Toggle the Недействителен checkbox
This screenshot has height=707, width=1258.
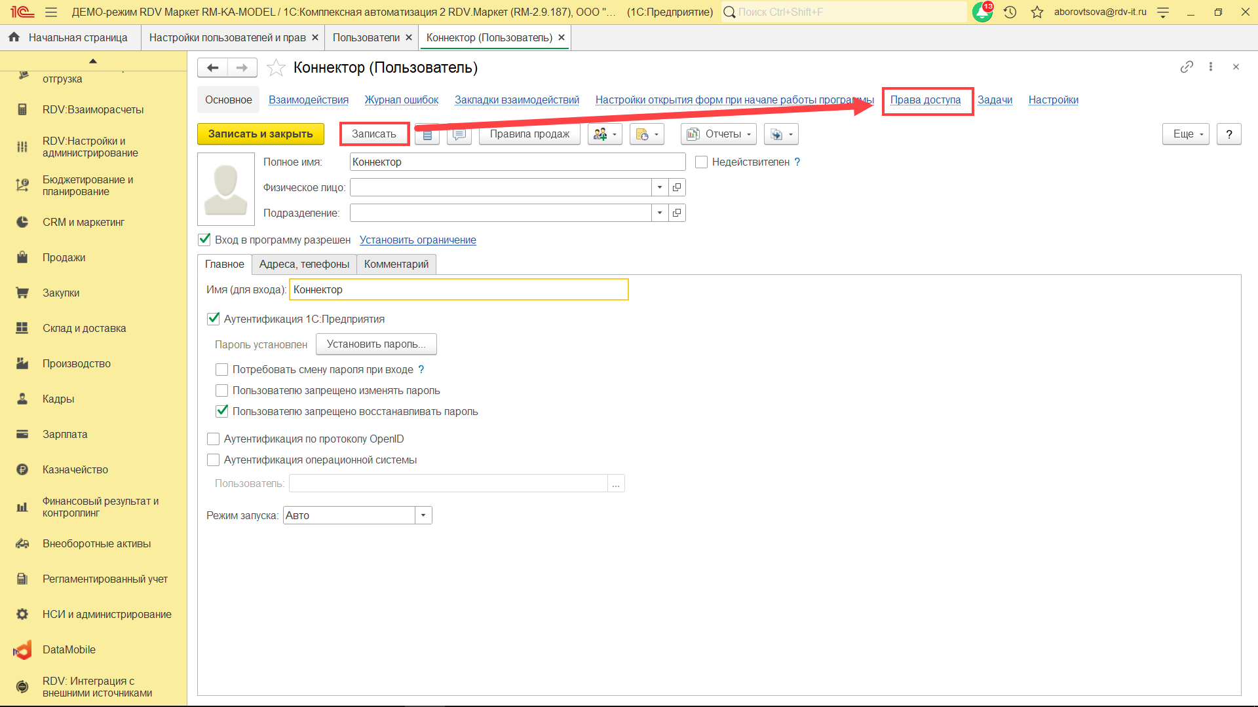click(x=701, y=162)
